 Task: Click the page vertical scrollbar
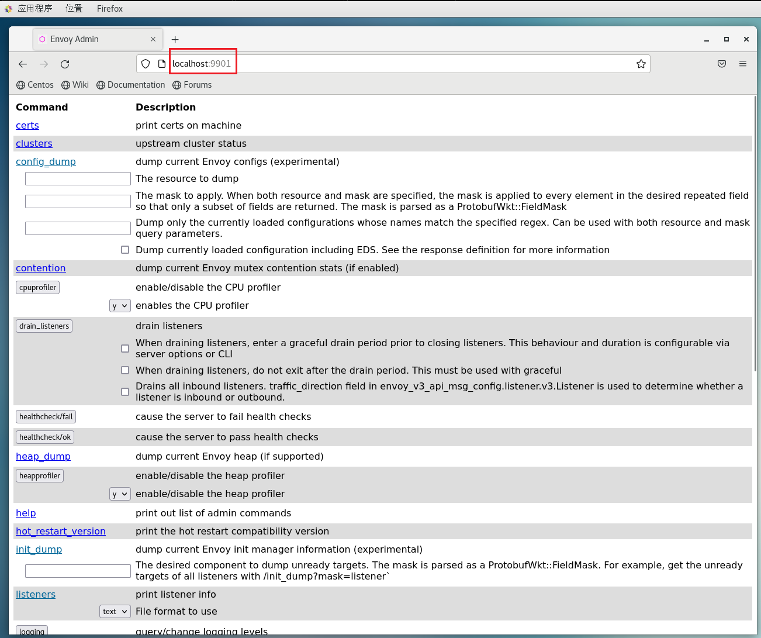(x=755, y=234)
